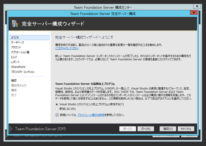Click the 完全サーバー構成ウィザード banner title
This screenshot has height=146, width=206.
53,24
